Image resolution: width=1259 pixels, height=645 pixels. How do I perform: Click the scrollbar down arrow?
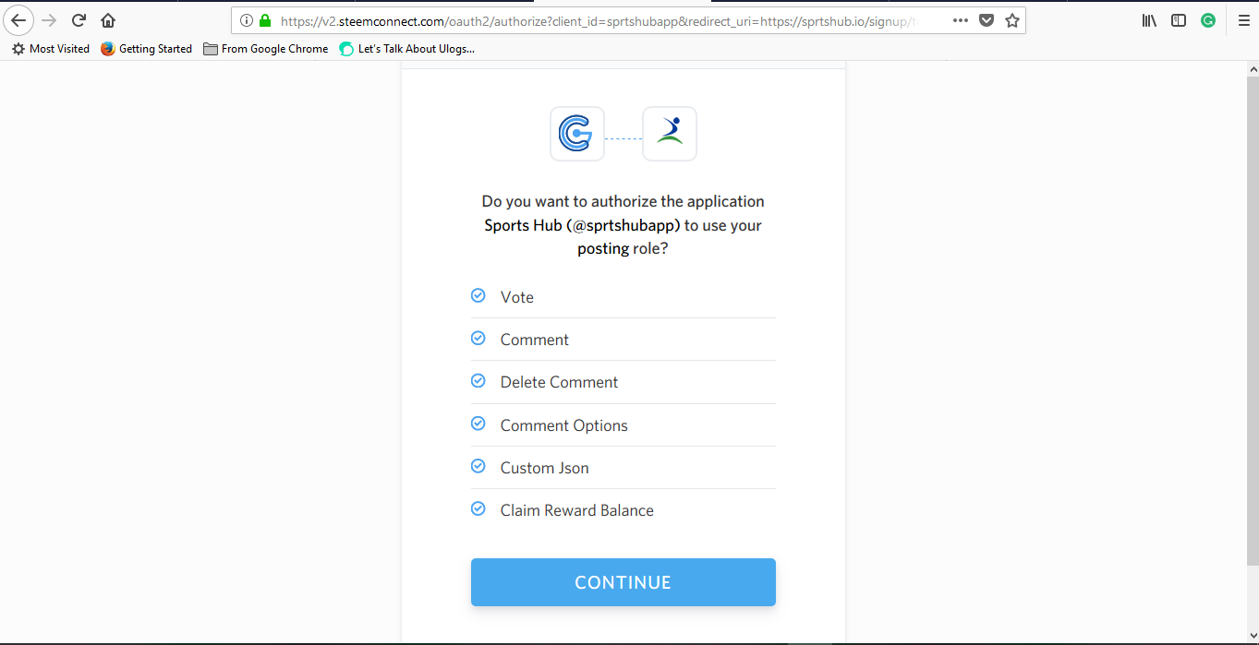coord(1252,634)
